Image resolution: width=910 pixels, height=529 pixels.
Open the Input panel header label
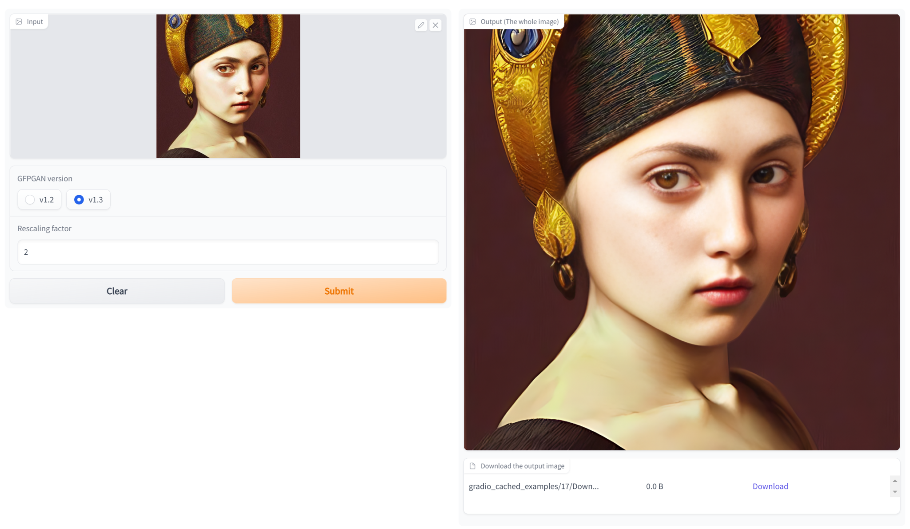[35, 21]
